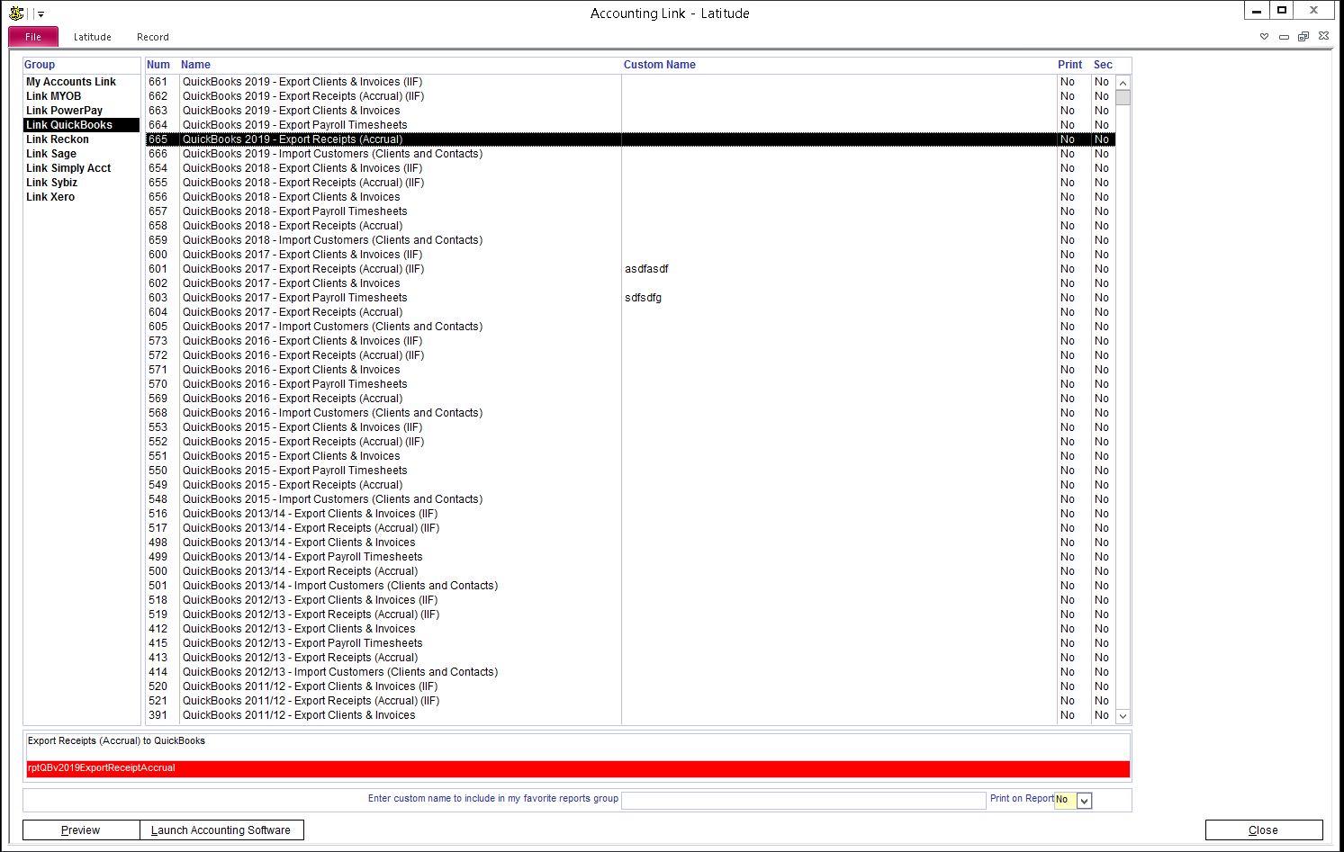Select row 605 QuickBooks 2017 Import Customers
The image size is (1344, 852).
tap(630, 327)
